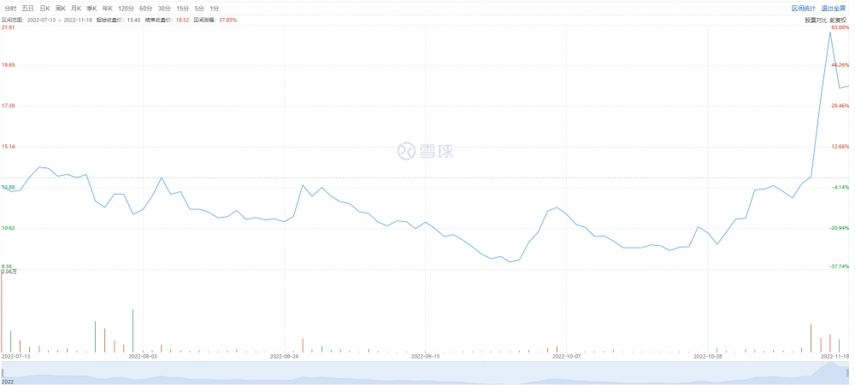Image resolution: width=855 pixels, height=385 pixels.
Task: Click the tallest red volume bar
Action: 2,312
